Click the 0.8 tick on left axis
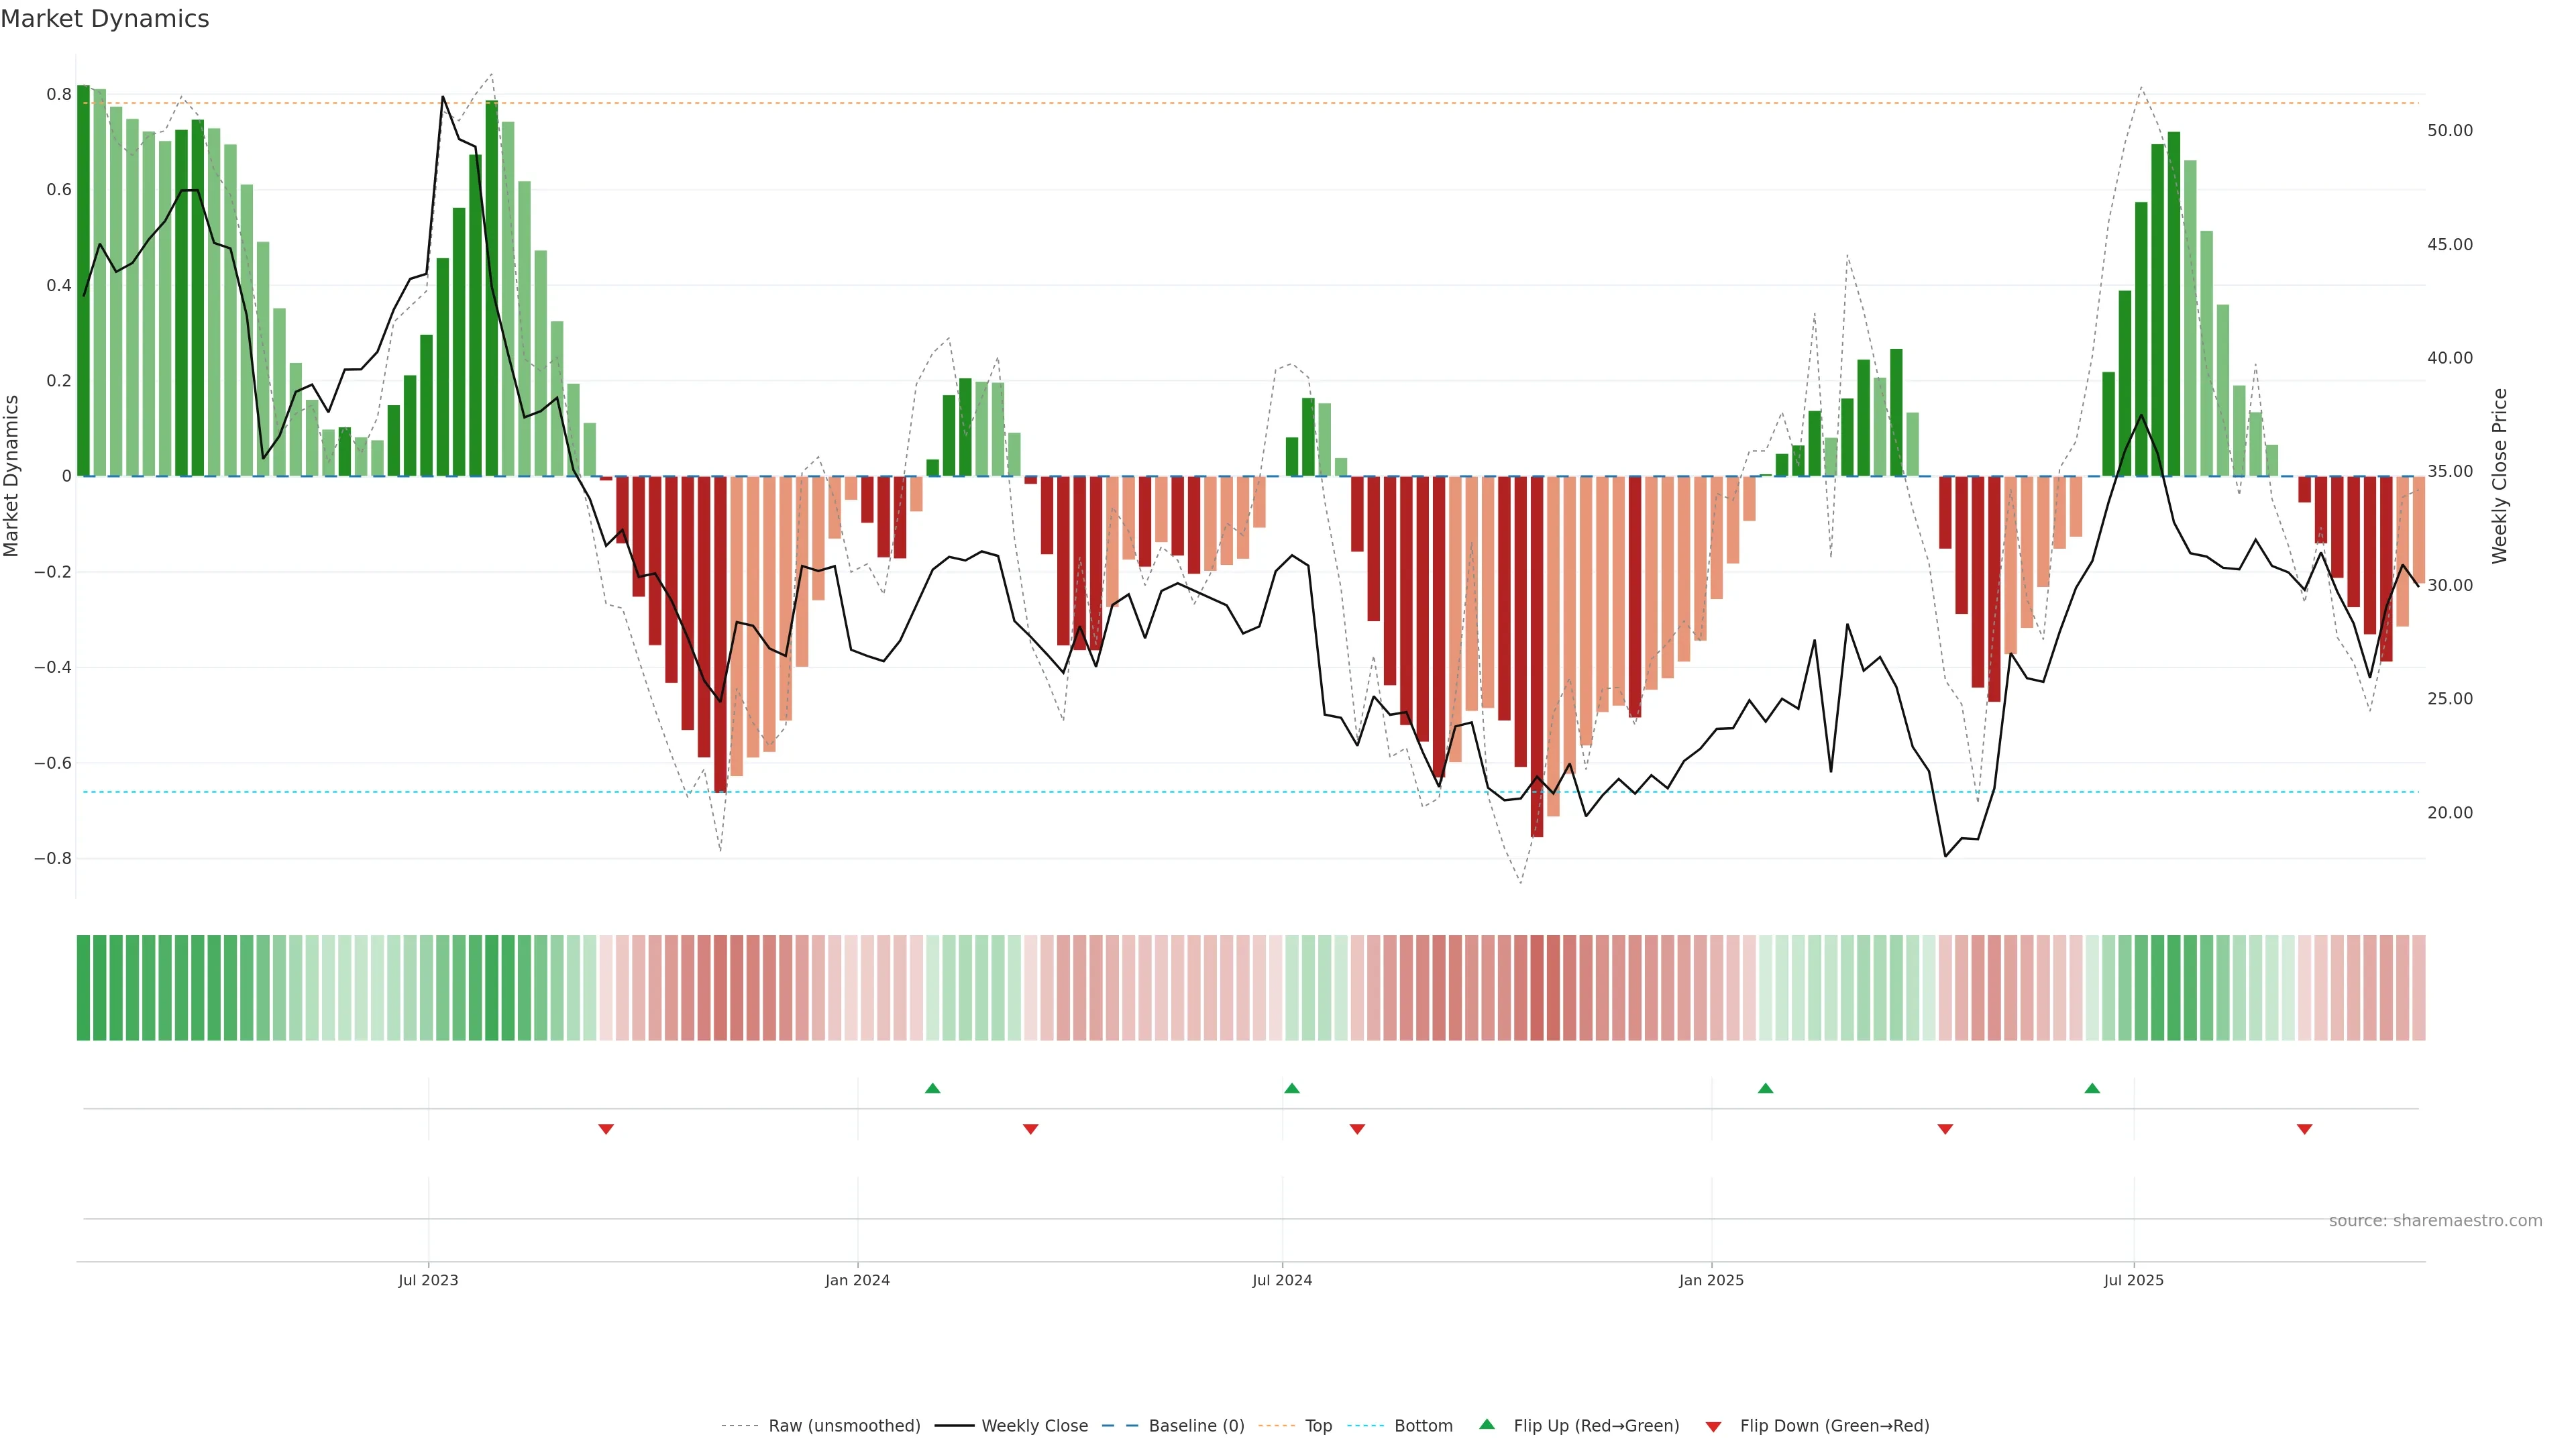Screen dimensions: 2576x1449 58,94
